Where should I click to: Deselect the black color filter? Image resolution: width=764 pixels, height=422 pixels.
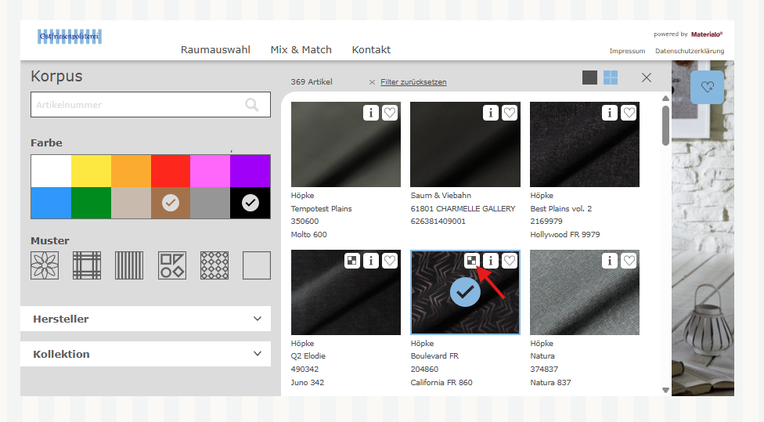click(250, 203)
